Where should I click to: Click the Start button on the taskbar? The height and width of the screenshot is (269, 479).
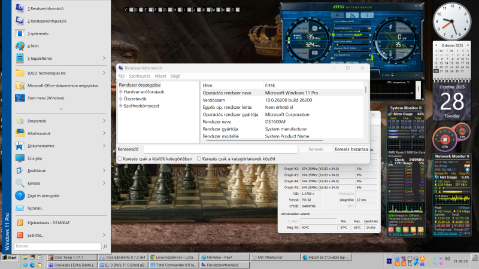[10, 258]
